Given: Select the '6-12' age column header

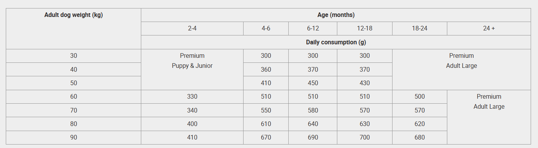Looking at the screenshot, I should tap(313, 29).
